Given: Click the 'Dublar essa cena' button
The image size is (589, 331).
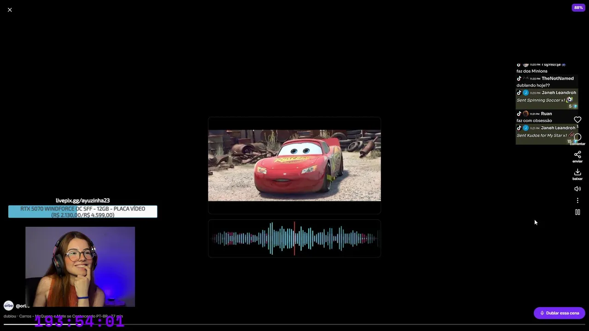Looking at the screenshot, I should coord(559,313).
